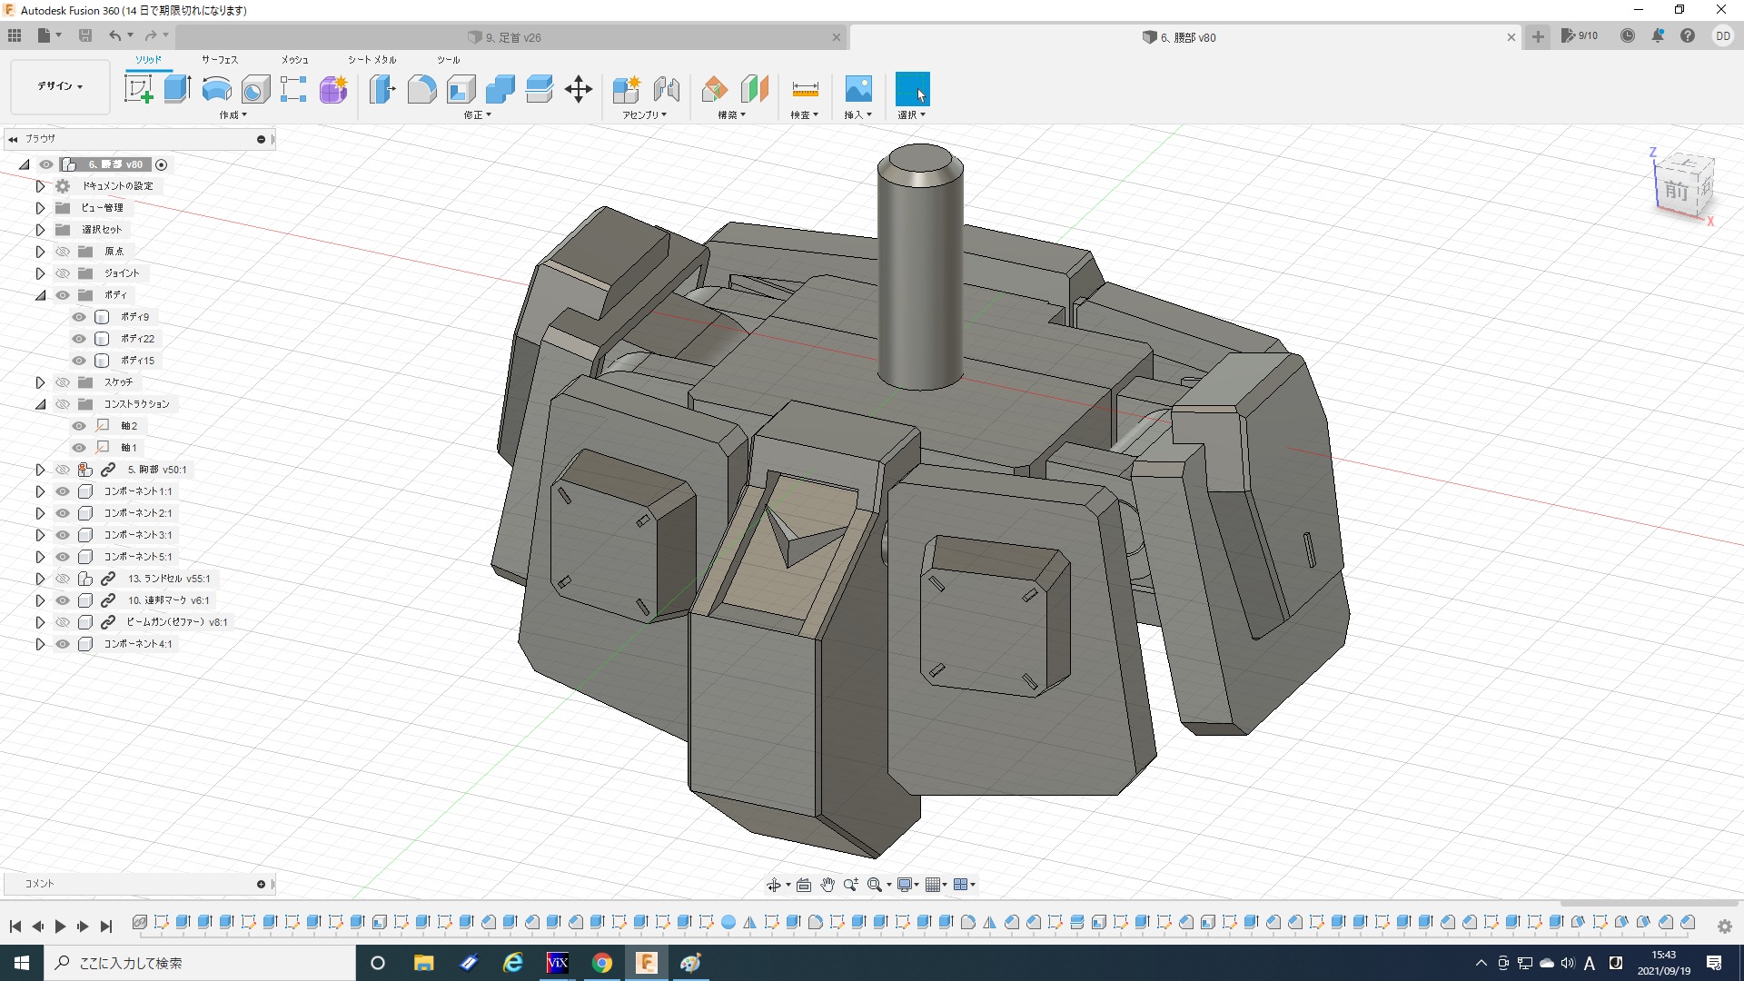Click the ViewCube front face
1744x981 pixels.
pyautogui.click(x=1676, y=191)
